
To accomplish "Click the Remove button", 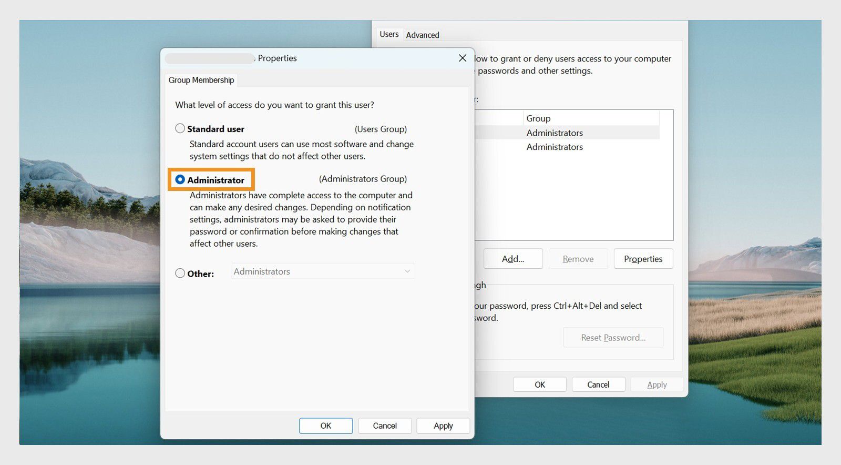I will 578,259.
